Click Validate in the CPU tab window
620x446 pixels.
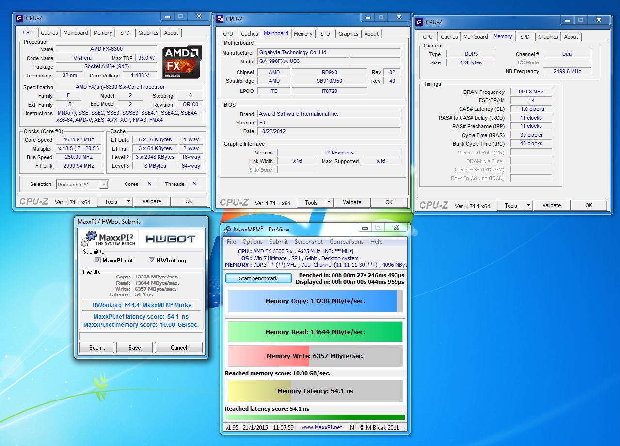pos(152,202)
